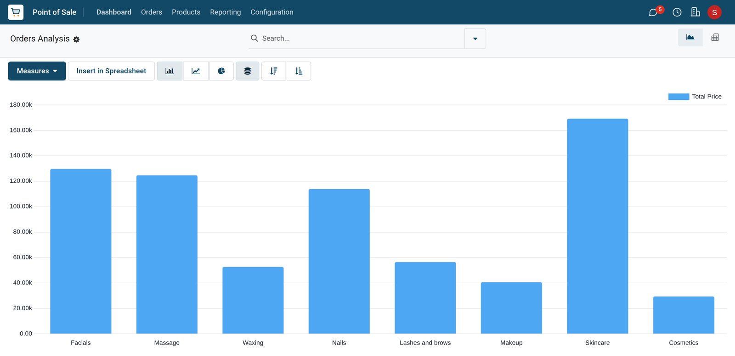The width and height of the screenshot is (735, 356).
Task: Open the activities clock icon
Action: click(x=677, y=12)
